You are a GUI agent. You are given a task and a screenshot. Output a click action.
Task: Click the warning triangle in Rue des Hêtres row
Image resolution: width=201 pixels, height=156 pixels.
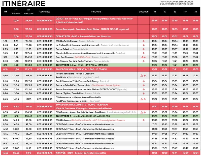142,112
